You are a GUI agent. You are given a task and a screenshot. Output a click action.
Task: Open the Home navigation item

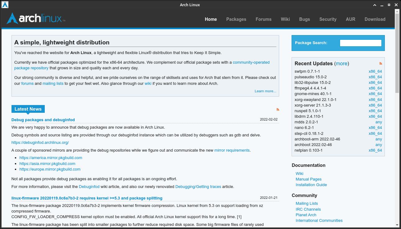pyautogui.click(x=211, y=19)
